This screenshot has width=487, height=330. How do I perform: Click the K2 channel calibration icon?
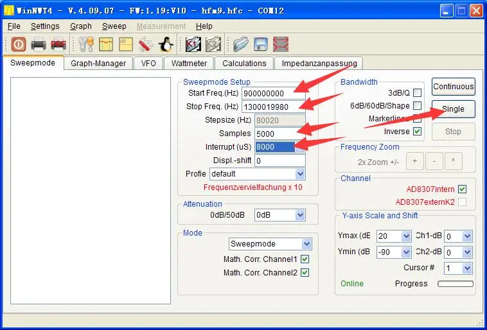[213, 44]
